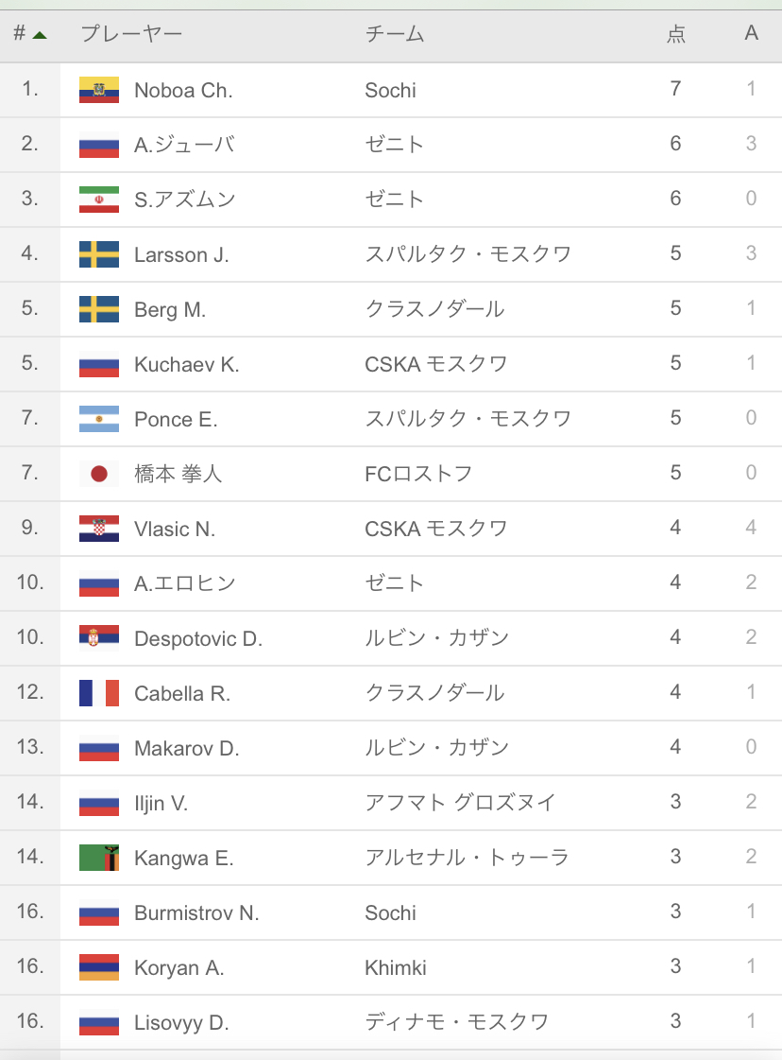Click the Armenia flag beside Koryan A.

pyautogui.click(x=99, y=967)
